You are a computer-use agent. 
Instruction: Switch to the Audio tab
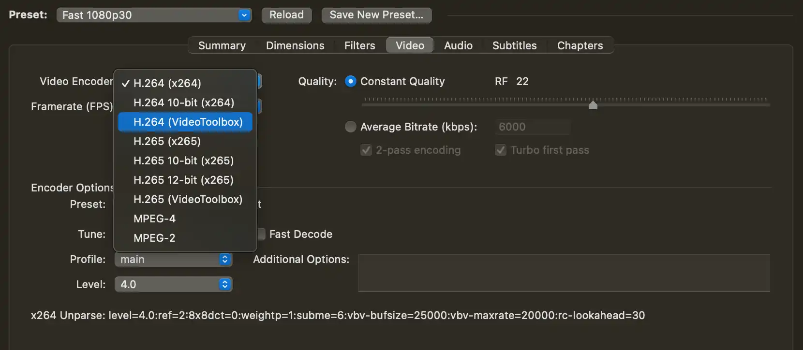click(x=458, y=45)
